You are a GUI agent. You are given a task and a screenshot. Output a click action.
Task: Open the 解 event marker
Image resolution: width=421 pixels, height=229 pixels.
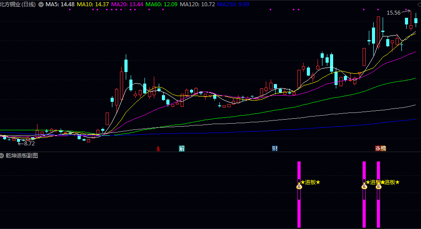tap(182, 149)
